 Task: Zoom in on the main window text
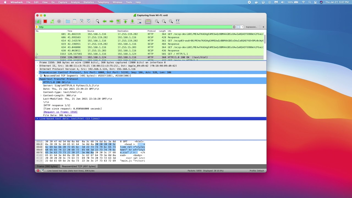(157, 21)
